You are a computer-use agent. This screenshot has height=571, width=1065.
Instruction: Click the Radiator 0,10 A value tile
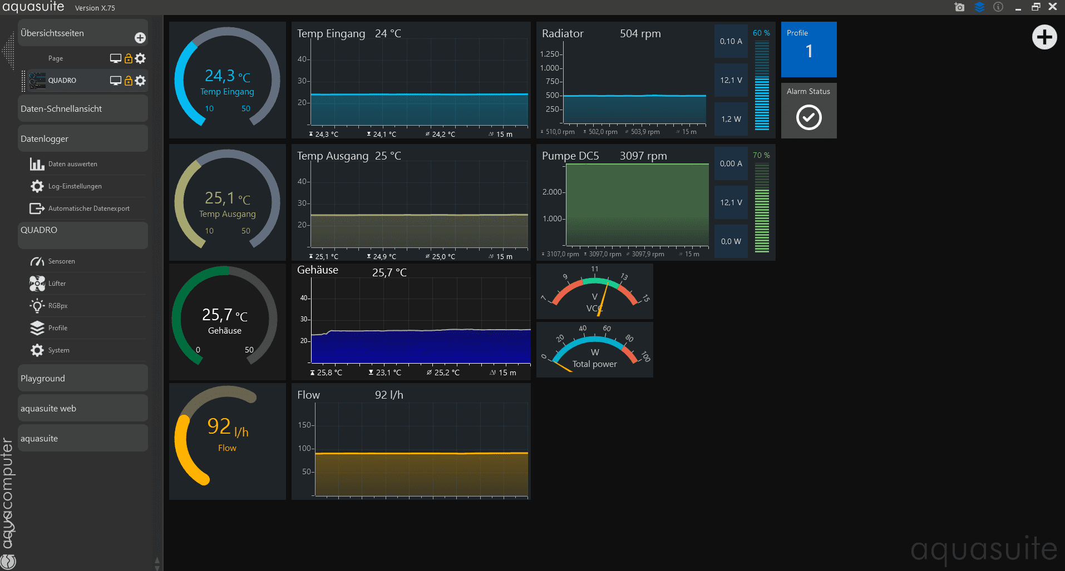[731, 41]
